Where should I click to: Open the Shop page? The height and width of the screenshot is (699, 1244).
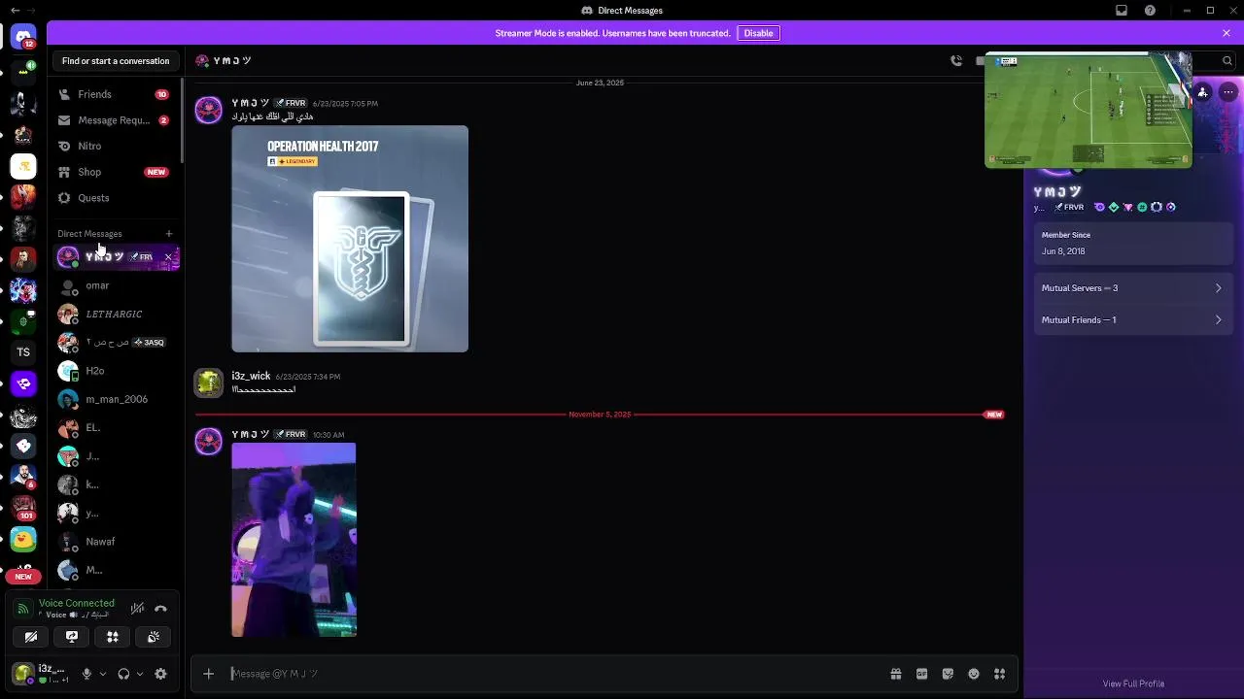[116, 172]
